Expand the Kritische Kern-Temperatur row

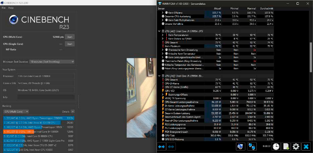coord(163,54)
